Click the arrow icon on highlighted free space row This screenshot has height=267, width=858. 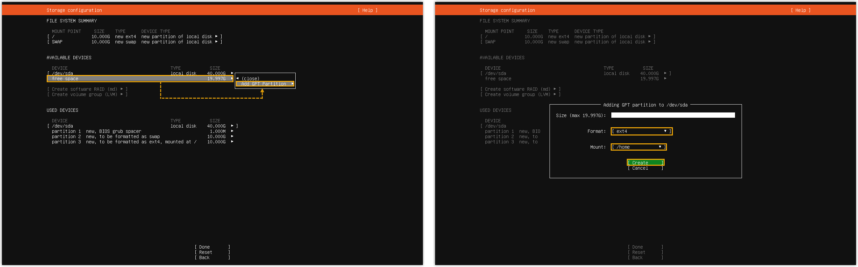pyautogui.click(x=232, y=79)
